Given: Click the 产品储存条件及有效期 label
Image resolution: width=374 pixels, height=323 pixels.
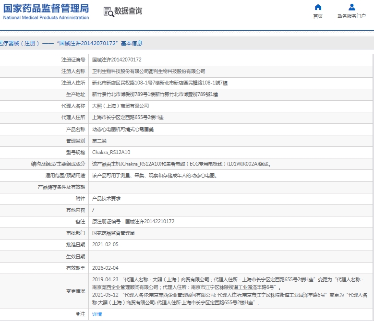Looking at the screenshot, I should click(61, 187).
